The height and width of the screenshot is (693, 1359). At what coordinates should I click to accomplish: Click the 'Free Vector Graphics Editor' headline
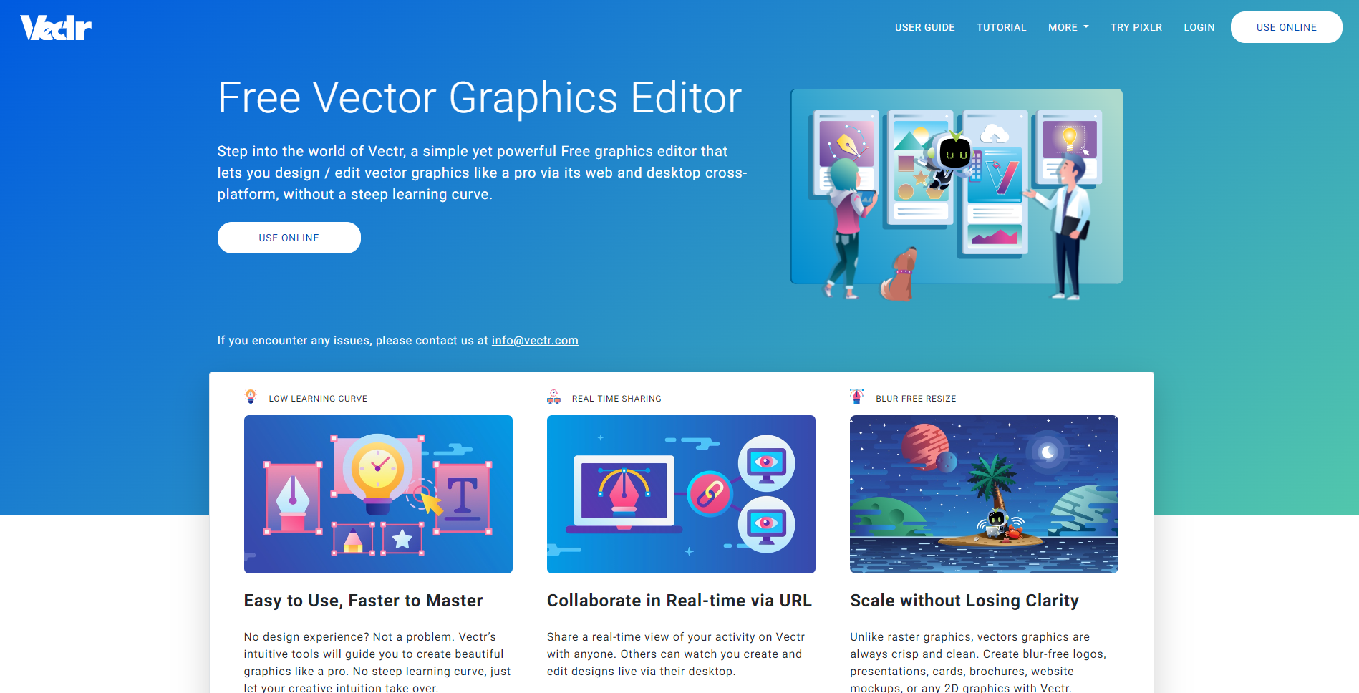point(479,98)
